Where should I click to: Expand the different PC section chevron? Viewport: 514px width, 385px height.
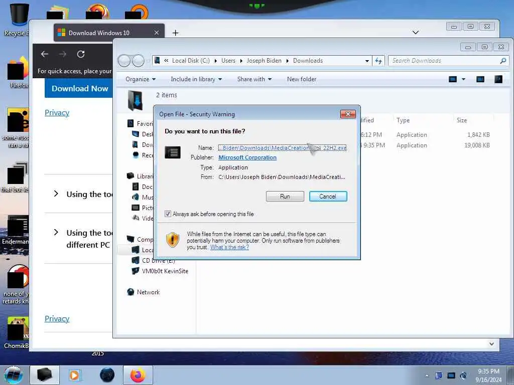[56, 233]
